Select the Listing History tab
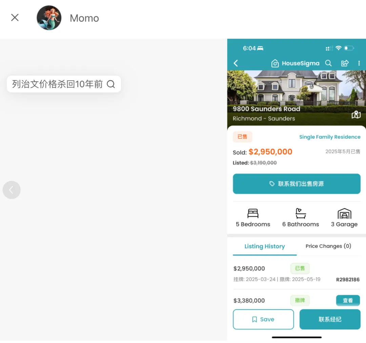Viewport: 366px width, 343px height. [x=265, y=246]
